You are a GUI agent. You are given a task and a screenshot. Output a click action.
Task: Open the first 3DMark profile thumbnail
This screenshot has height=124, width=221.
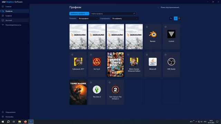[78, 37]
